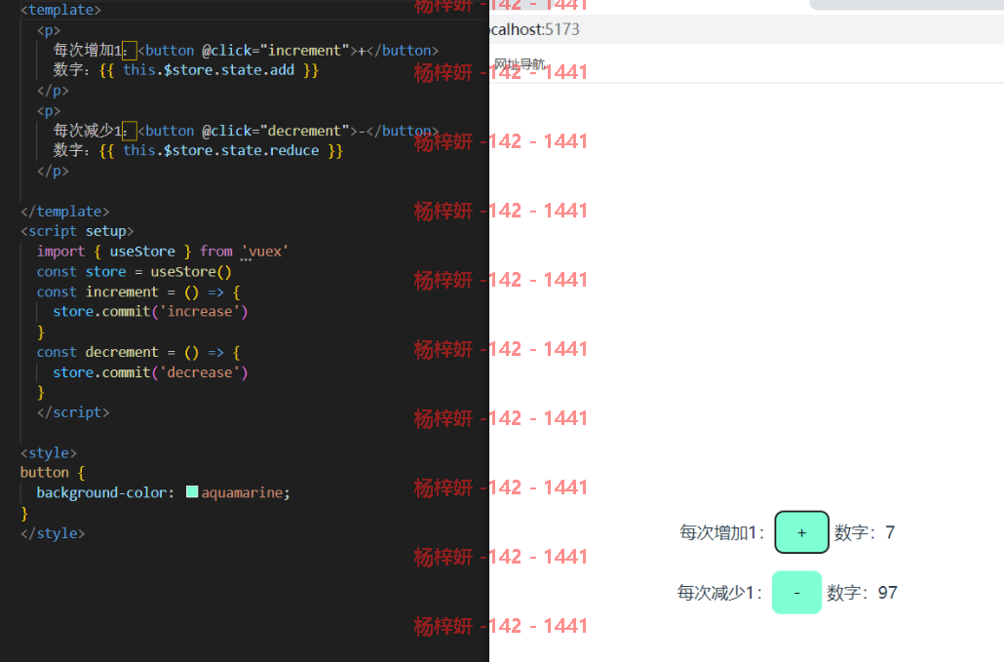Click this.$store.state.add in the template
The width and height of the screenshot is (1004, 662).
[209, 70]
